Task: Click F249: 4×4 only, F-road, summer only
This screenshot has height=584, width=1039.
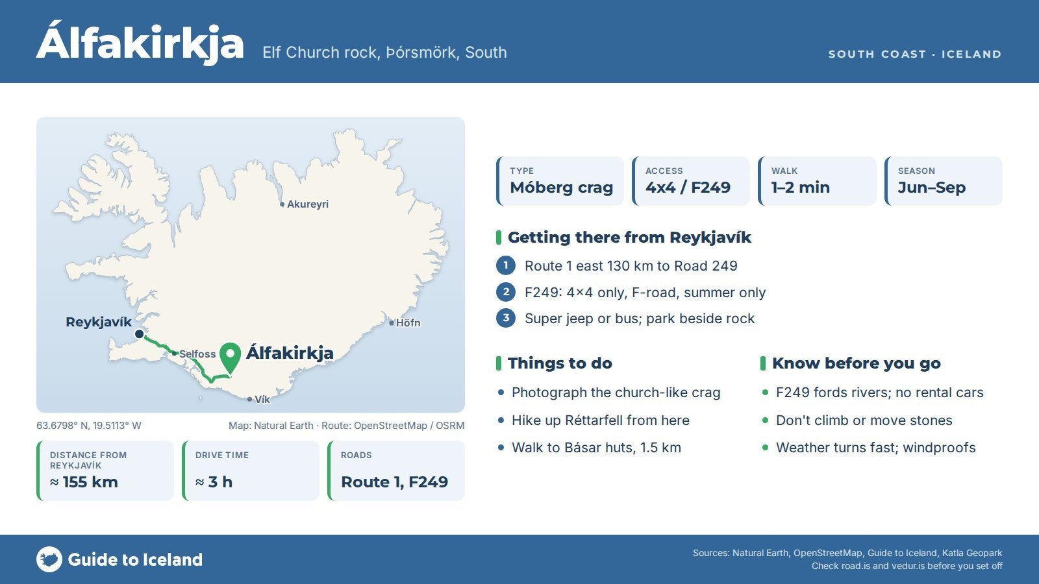Action: click(645, 292)
